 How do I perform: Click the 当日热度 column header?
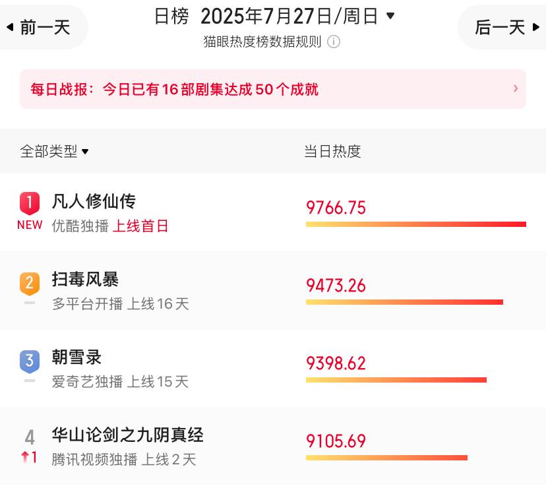coord(332,151)
